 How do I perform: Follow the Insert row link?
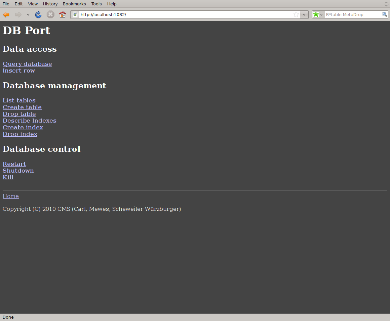[19, 71]
